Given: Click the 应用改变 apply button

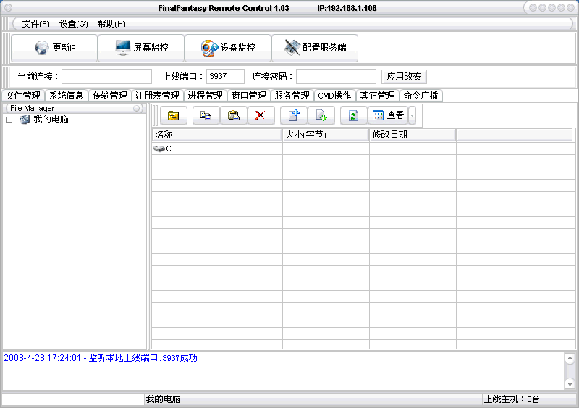Looking at the screenshot, I should pos(404,77).
